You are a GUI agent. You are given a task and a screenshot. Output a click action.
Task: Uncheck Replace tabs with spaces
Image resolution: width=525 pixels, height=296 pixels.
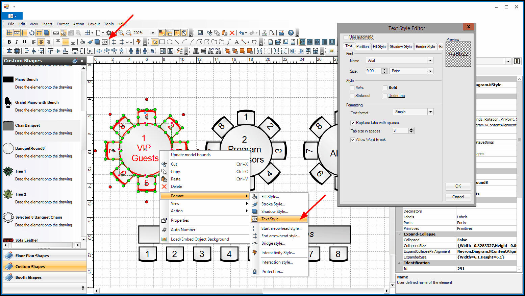click(353, 123)
